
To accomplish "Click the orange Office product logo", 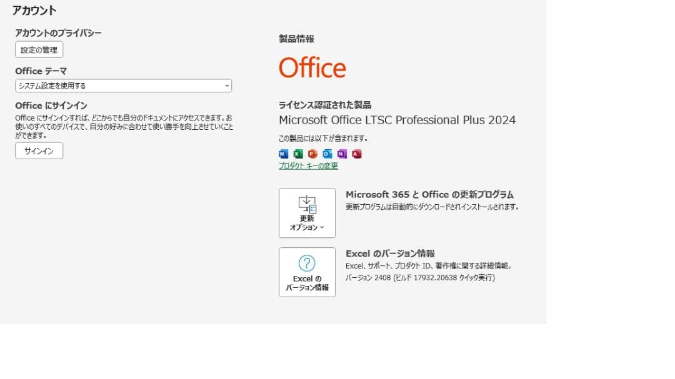I will (312, 67).
